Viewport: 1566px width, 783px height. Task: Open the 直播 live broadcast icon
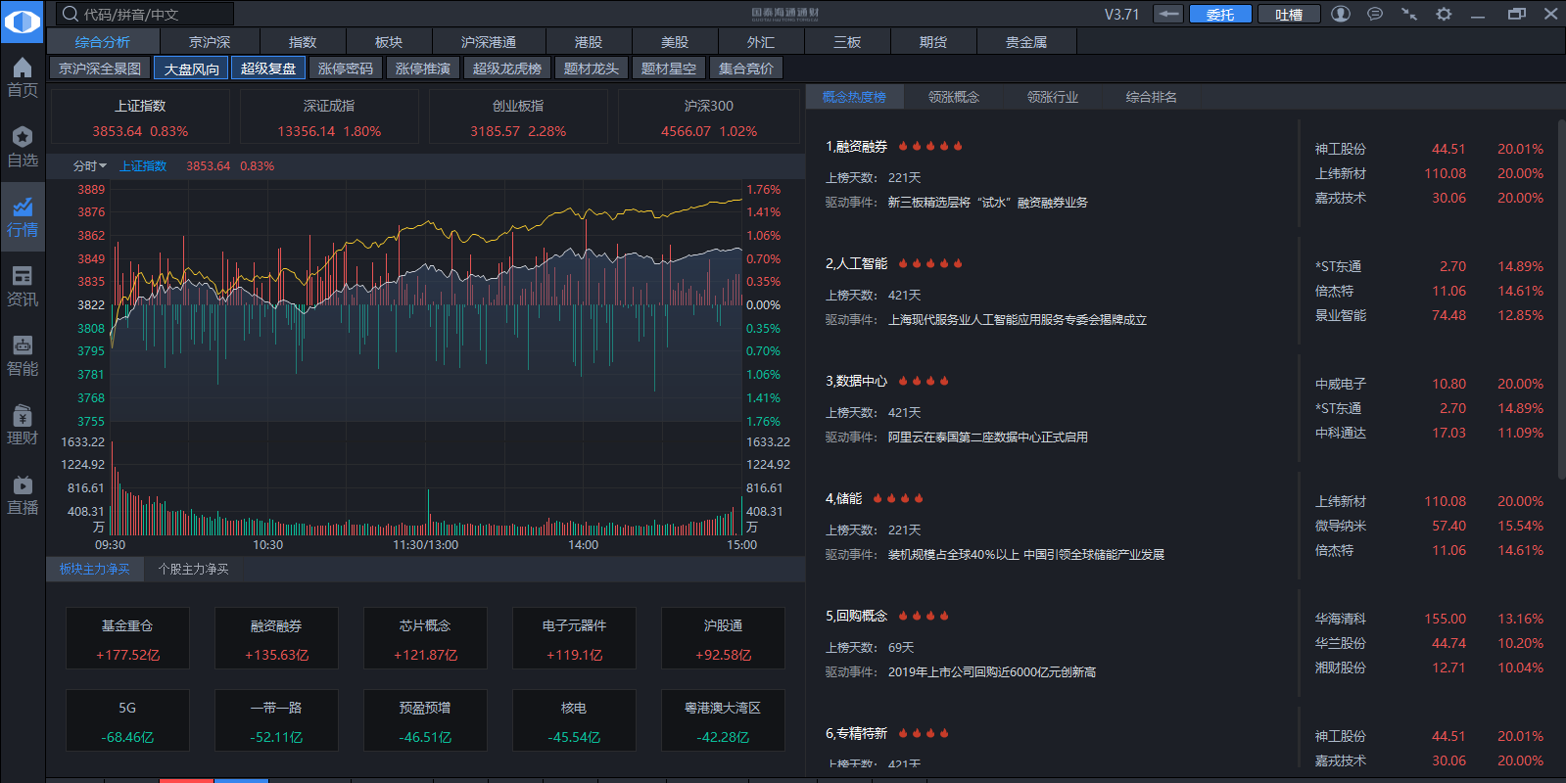click(x=23, y=494)
